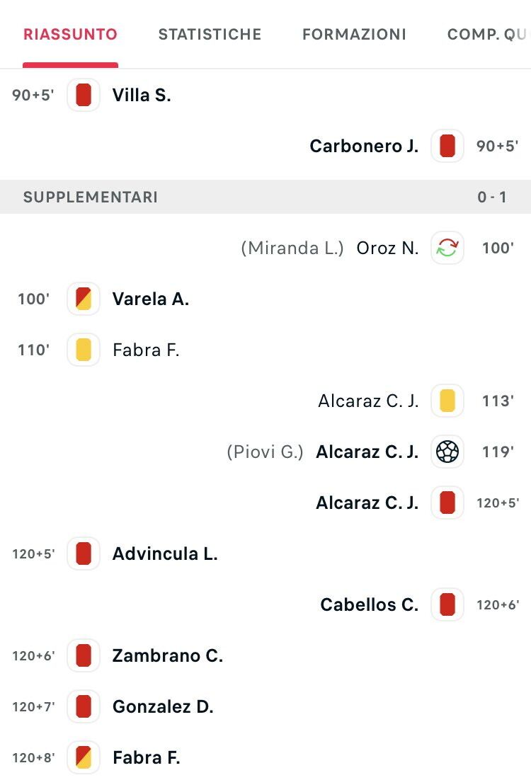The image size is (531, 780).
Task: Click the red card icon beside Gonzalez D.
Action: [84, 706]
